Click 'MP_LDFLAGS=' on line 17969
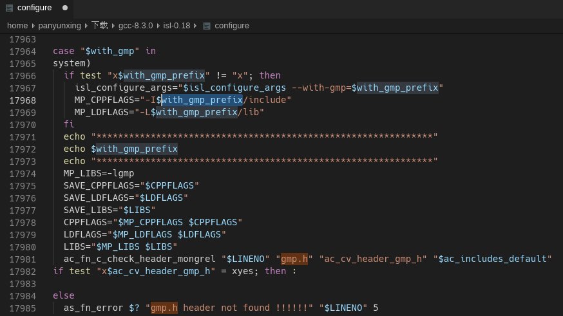Screen dimensions: 563x316 point(104,112)
